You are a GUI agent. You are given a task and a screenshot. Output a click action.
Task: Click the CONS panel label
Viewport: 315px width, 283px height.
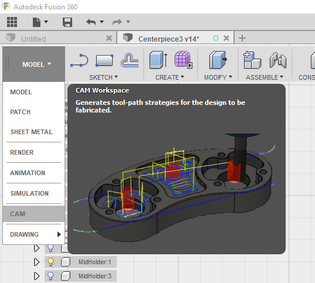[307, 77]
